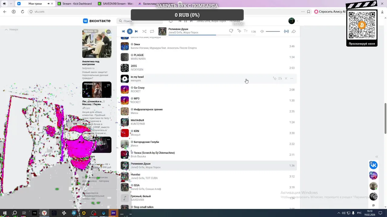
Task: Click the vk.com address bar
Action: pos(40,11)
